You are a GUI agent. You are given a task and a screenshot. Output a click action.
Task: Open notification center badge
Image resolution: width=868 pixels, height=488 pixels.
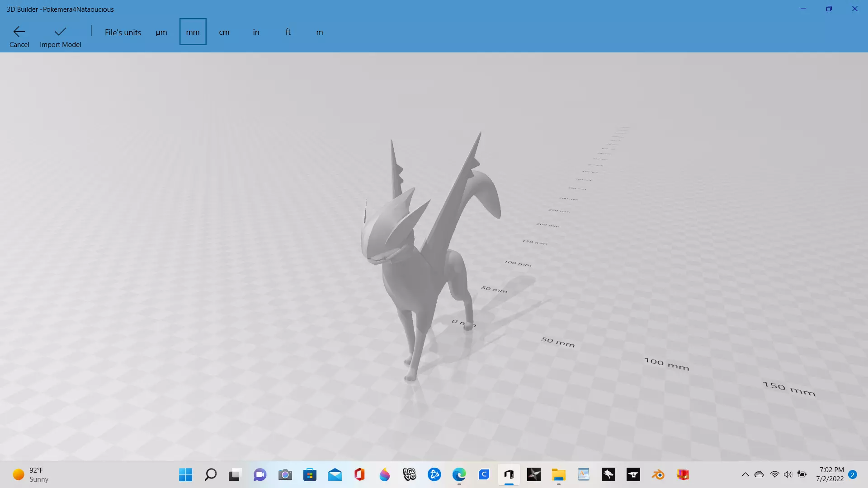point(853,474)
